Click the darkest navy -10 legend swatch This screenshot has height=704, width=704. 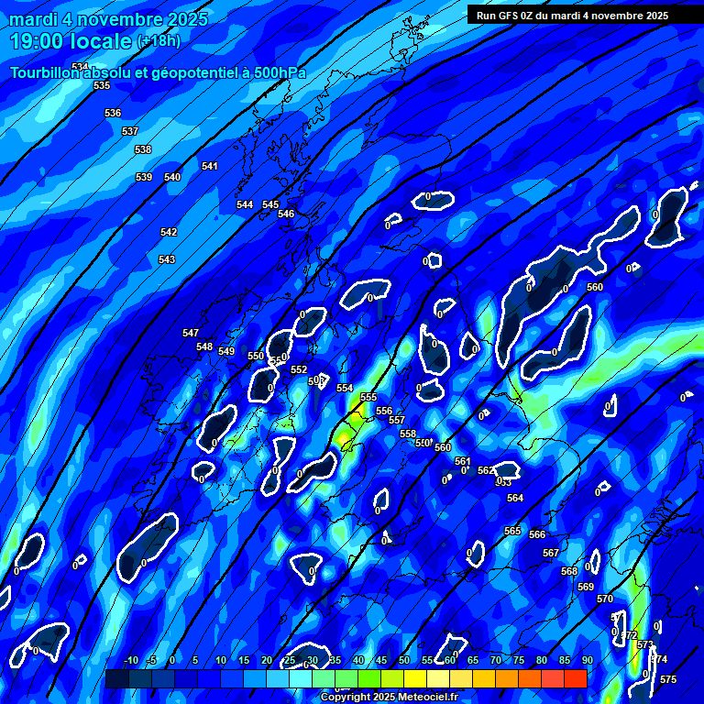pos(116,678)
